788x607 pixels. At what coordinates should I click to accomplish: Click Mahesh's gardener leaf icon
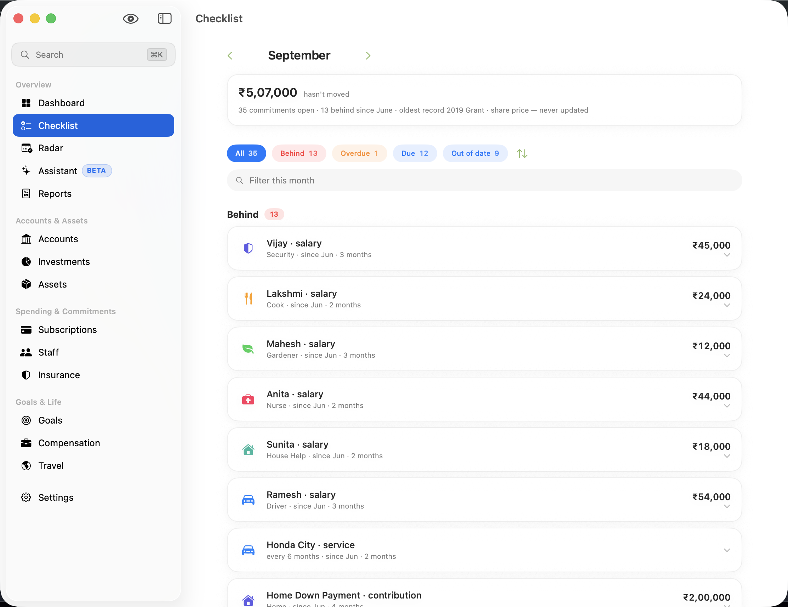point(248,349)
